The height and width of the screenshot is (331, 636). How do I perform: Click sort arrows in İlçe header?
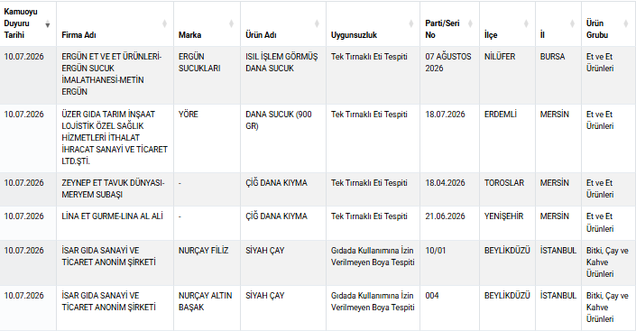526,24
